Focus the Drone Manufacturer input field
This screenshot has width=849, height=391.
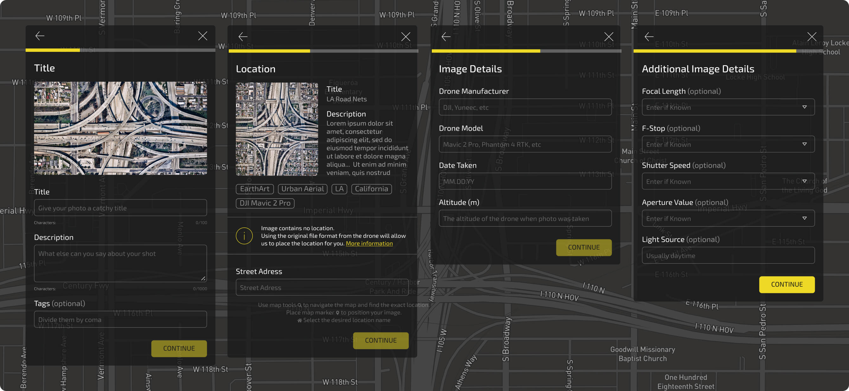coord(525,107)
